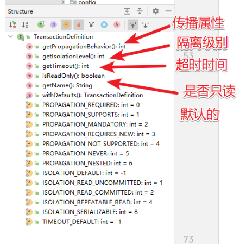Click method icon of getPropagationBehavior
Viewport: 240px width, 244px height.
click(x=29, y=47)
